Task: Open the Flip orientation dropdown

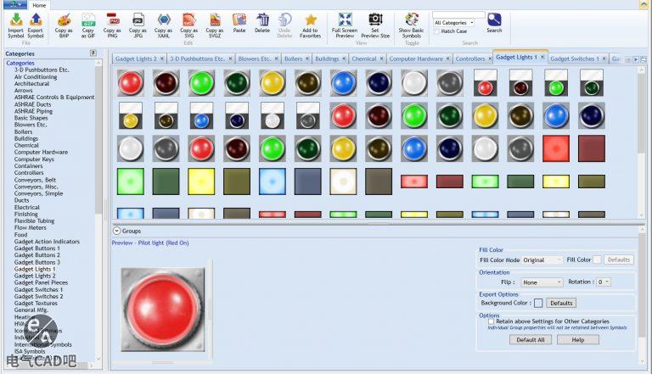Action: coord(542,282)
